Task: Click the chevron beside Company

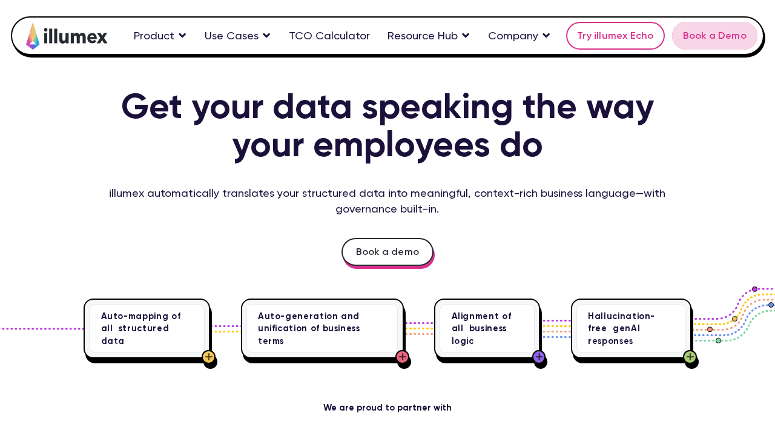Action: 546,36
